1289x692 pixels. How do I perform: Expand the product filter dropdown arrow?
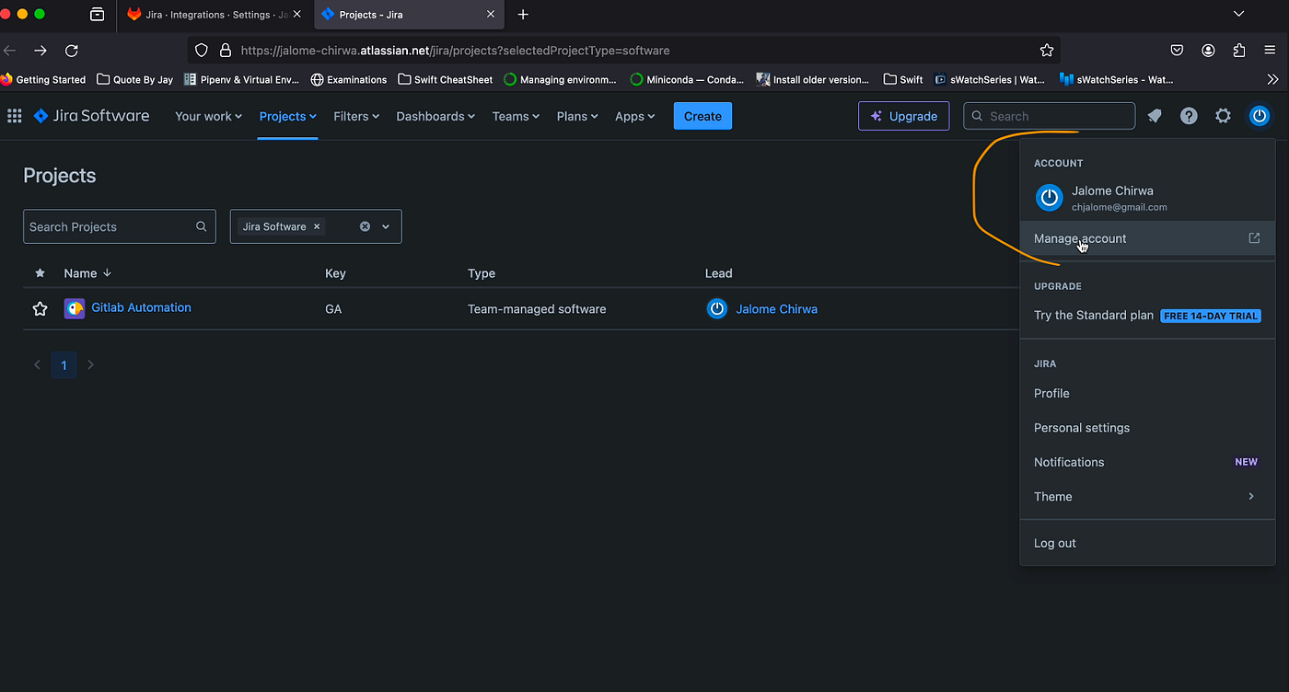click(386, 226)
